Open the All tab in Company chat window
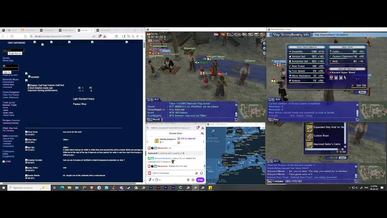 276,161
